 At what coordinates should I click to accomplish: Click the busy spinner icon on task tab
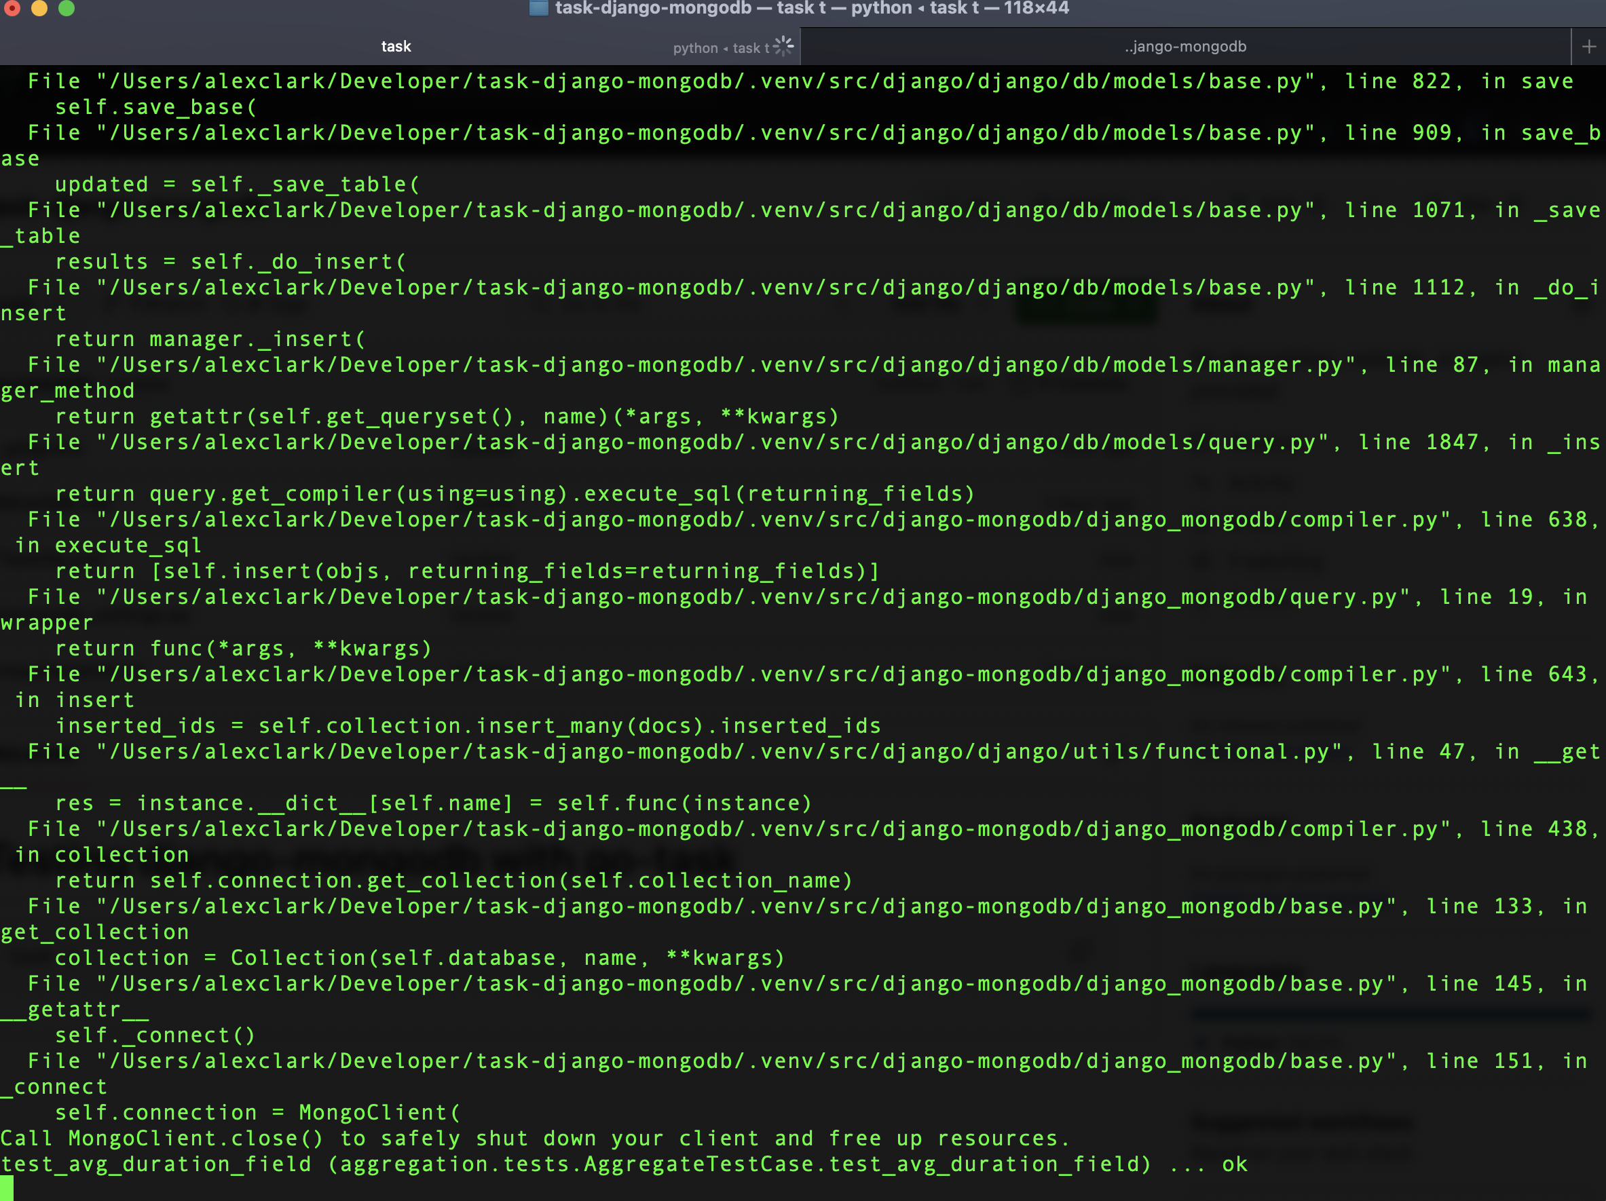pos(783,46)
